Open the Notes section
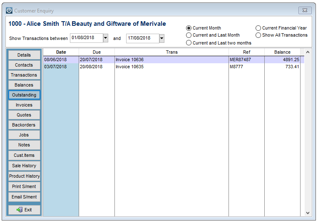318x223 pixels. [24, 145]
